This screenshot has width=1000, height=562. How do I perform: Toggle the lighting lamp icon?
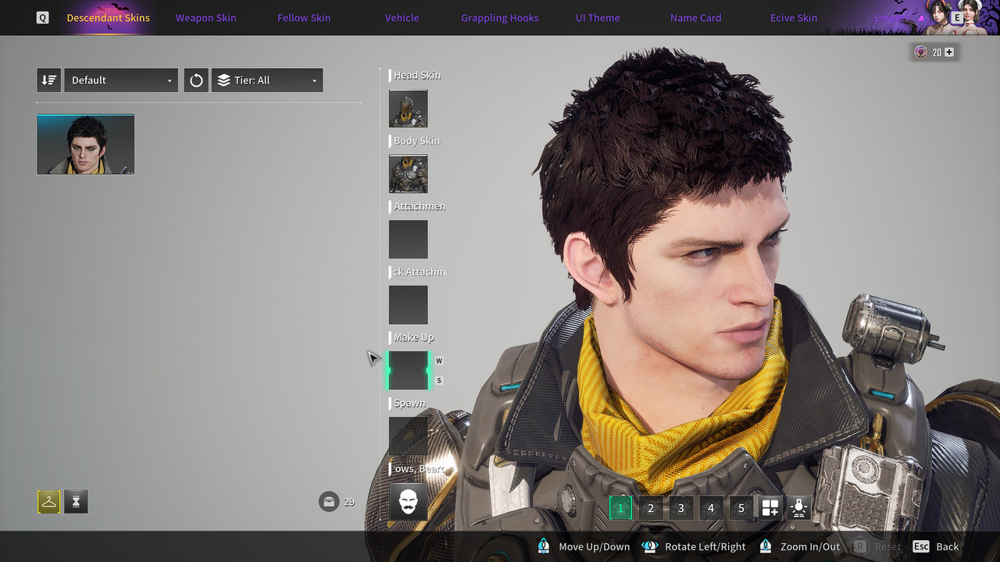pyautogui.click(x=798, y=508)
